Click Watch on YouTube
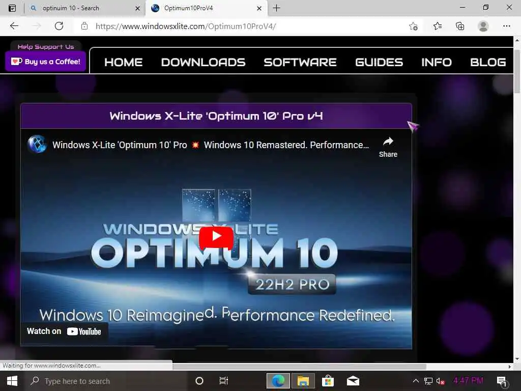 64,331
